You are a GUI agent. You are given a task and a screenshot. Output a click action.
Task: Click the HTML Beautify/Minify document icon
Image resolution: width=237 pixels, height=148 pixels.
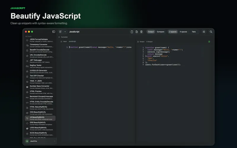point(27,108)
